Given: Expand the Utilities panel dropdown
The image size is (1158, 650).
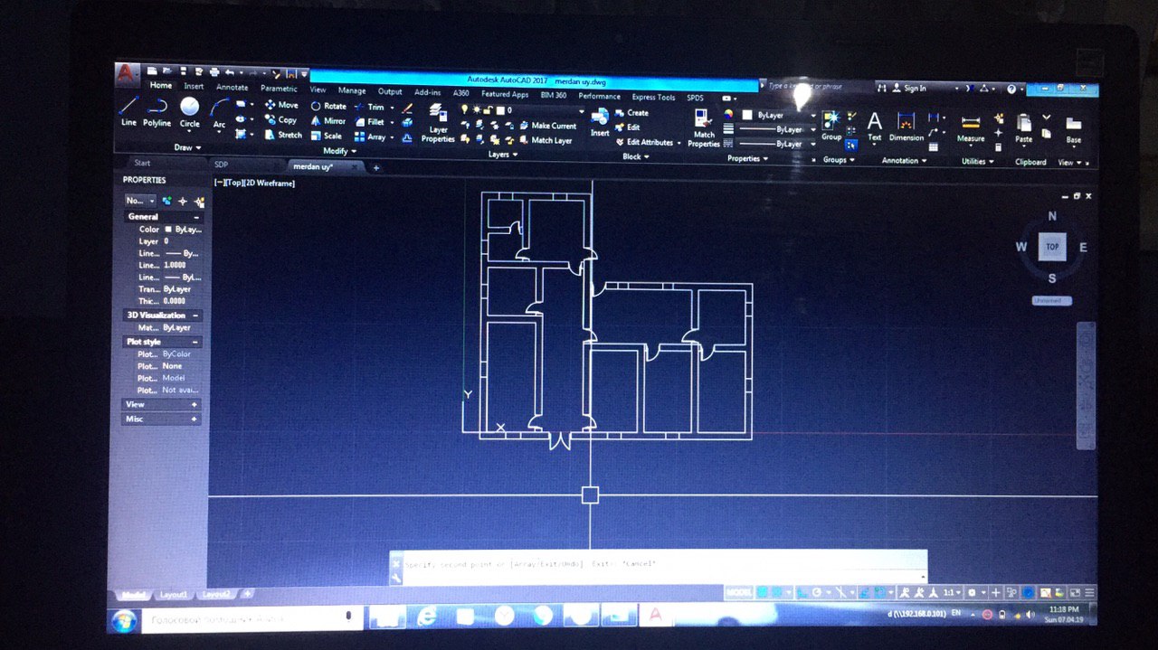Looking at the screenshot, I should click(977, 161).
